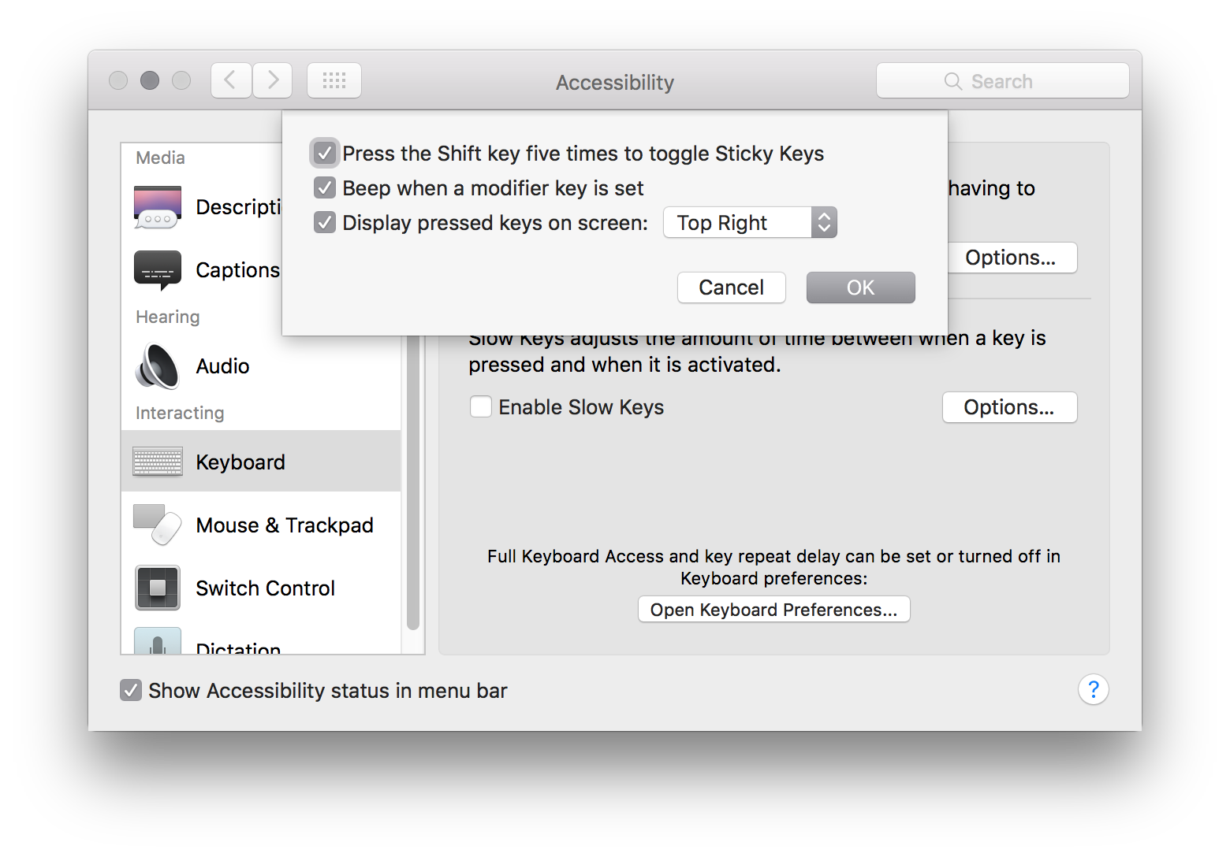Uncheck Press the Shift key five times option

(324, 153)
